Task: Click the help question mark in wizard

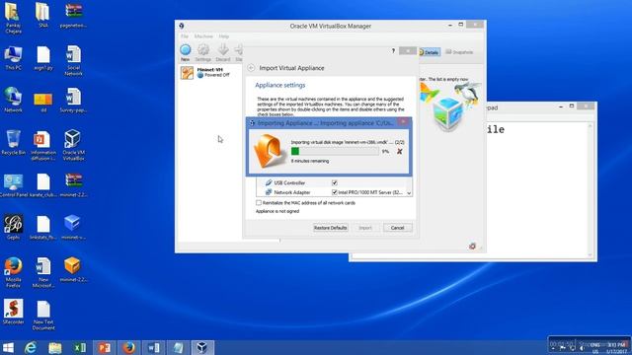Action: click(393, 50)
